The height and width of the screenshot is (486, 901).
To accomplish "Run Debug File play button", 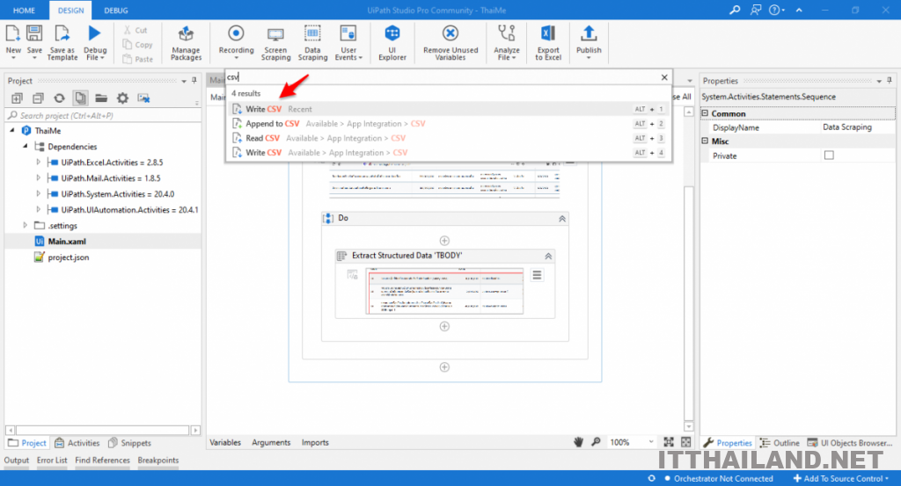I will point(95,33).
